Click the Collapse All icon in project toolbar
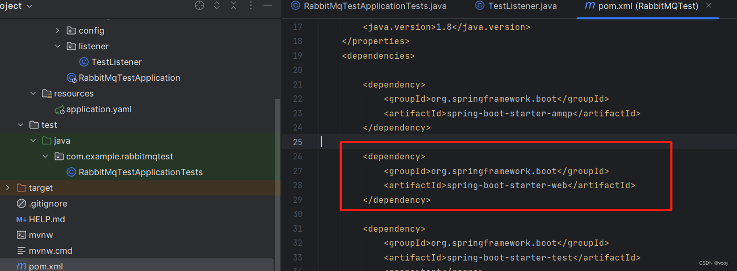Image resolution: width=737 pixels, height=271 pixels. tap(234, 6)
